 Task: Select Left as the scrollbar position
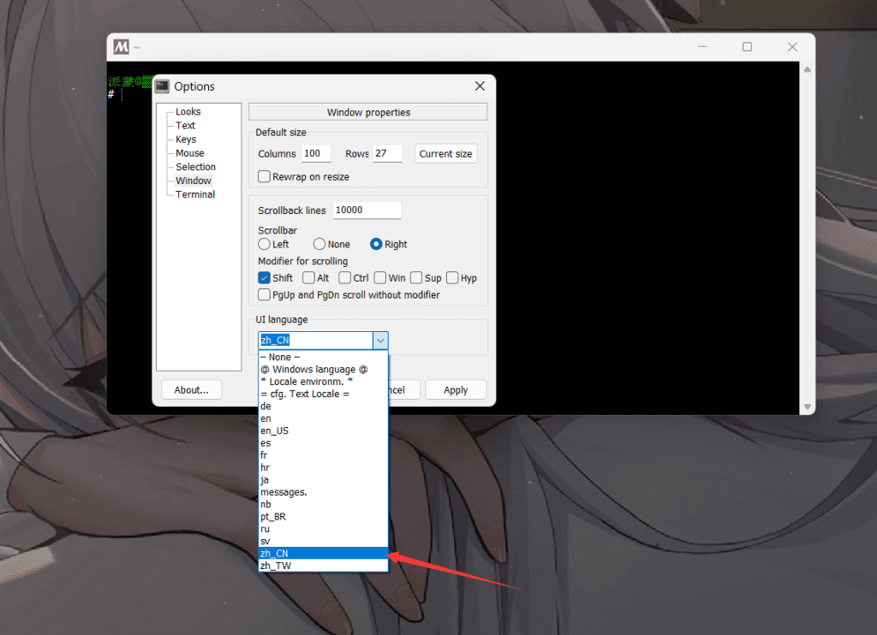click(x=264, y=244)
